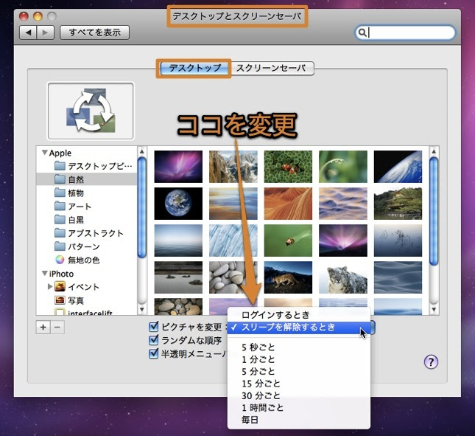Open help with the question mark button
This screenshot has width=475, height=436.
(x=431, y=361)
